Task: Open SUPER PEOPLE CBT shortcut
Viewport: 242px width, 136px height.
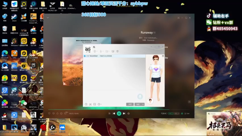Action: (52, 6)
